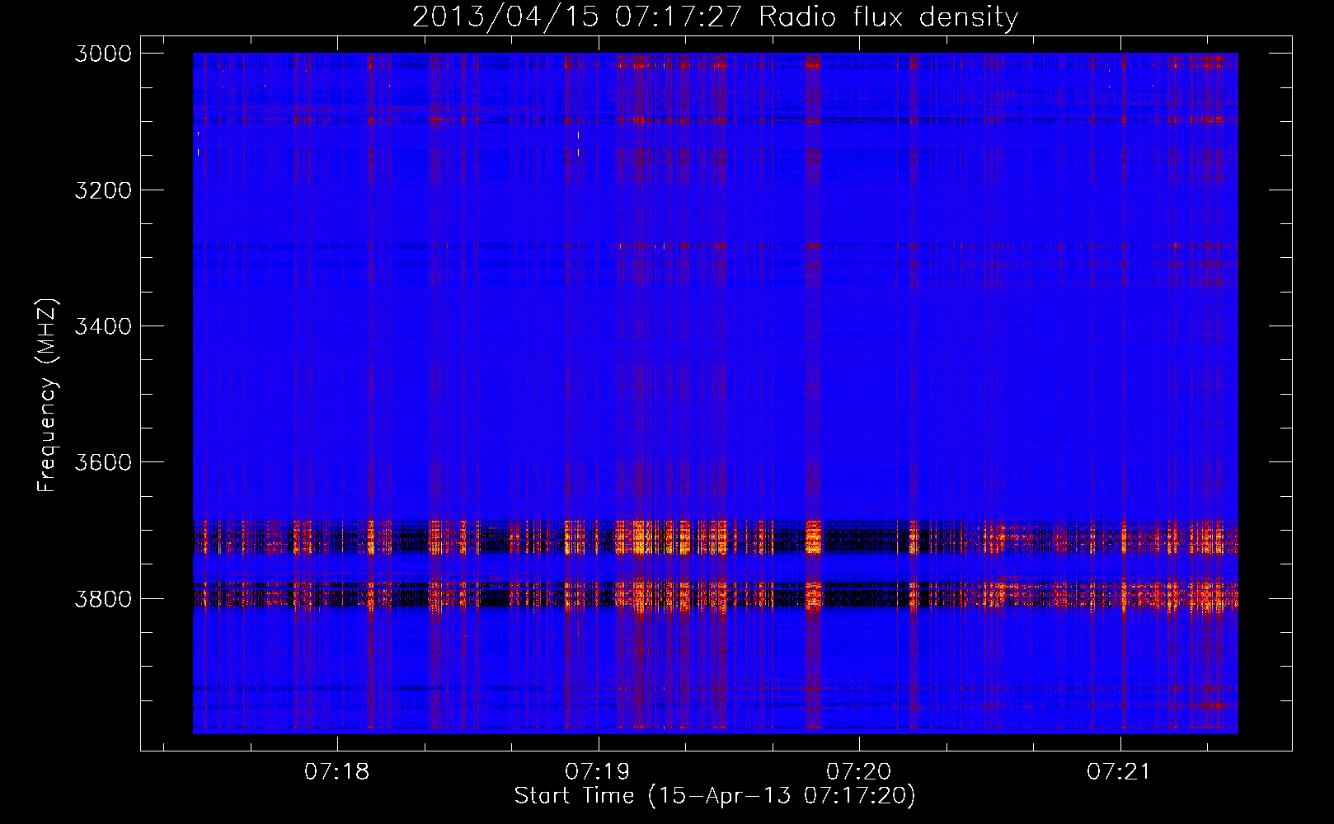Click the 3400 frequency axis label
The height and width of the screenshot is (824, 1334).
tap(103, 326)
